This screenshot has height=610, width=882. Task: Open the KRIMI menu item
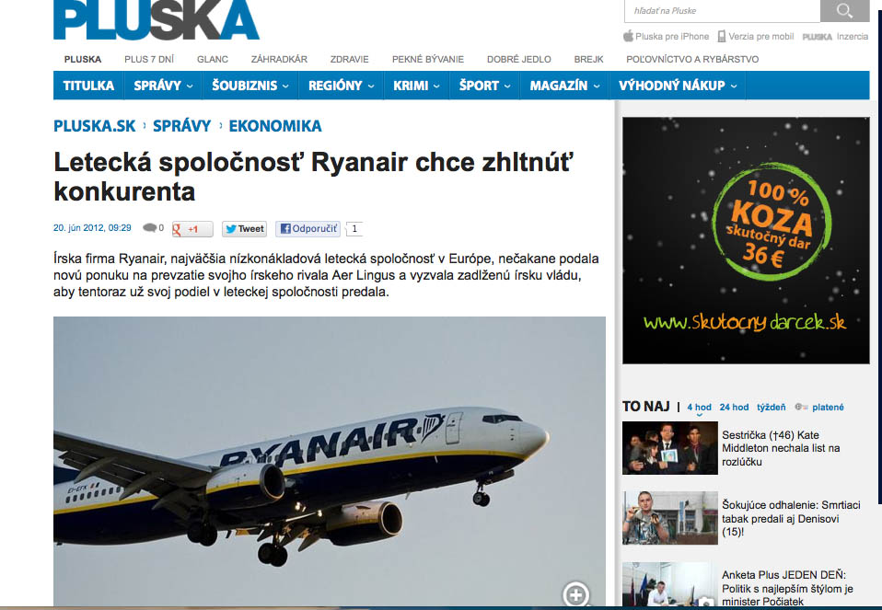coord(416,86)
